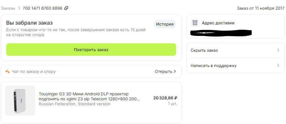Viewport: 286px width, 124px height.
Task: Click the breadcrumb arrow after Заказы
Action: (x=19, y=8)
